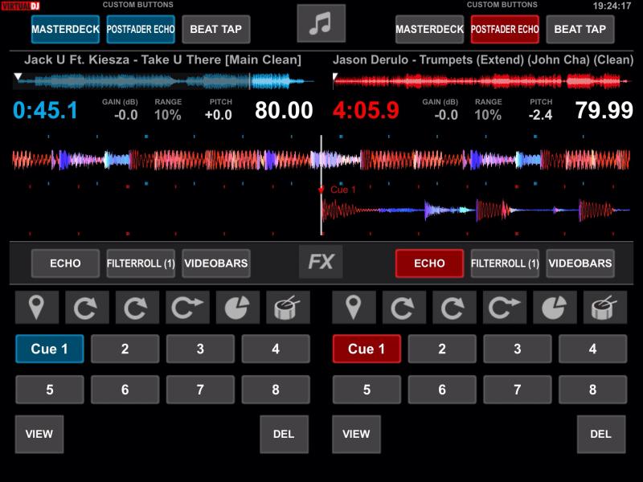Set right deck hot cue pad 2
The height and width of the screenshot is (482, 643).
(x=442, y=349)
